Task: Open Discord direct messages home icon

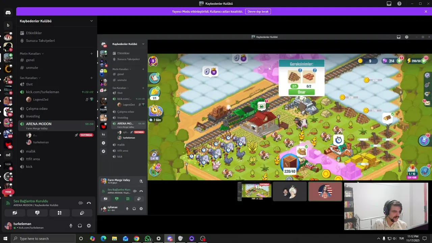Action: point(8,13)
